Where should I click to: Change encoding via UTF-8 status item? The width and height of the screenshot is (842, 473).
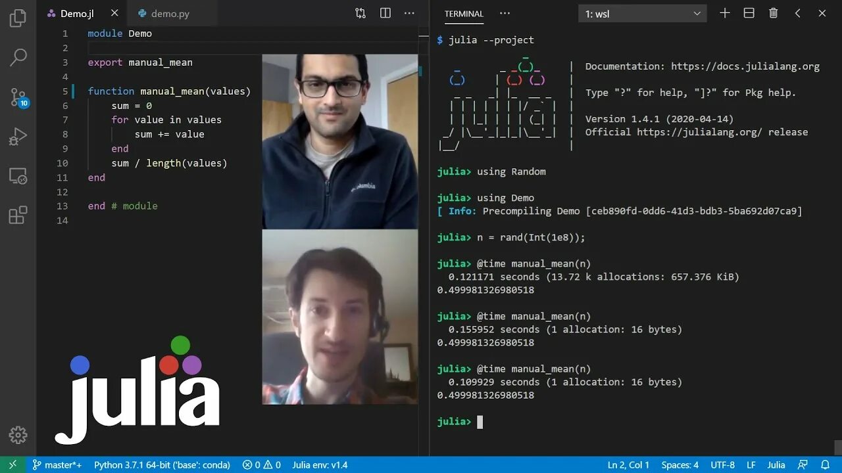pyautogui.click(x=722, y=465)
